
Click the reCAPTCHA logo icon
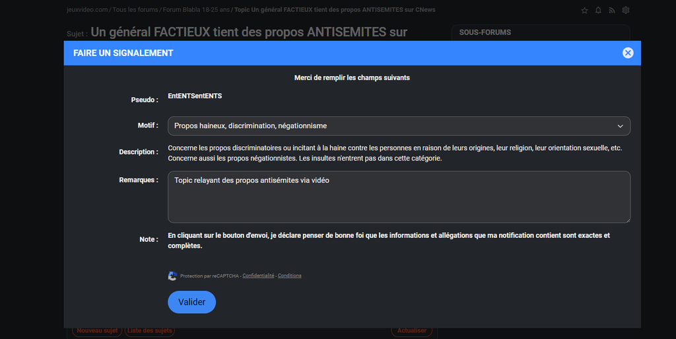[173, 276]
